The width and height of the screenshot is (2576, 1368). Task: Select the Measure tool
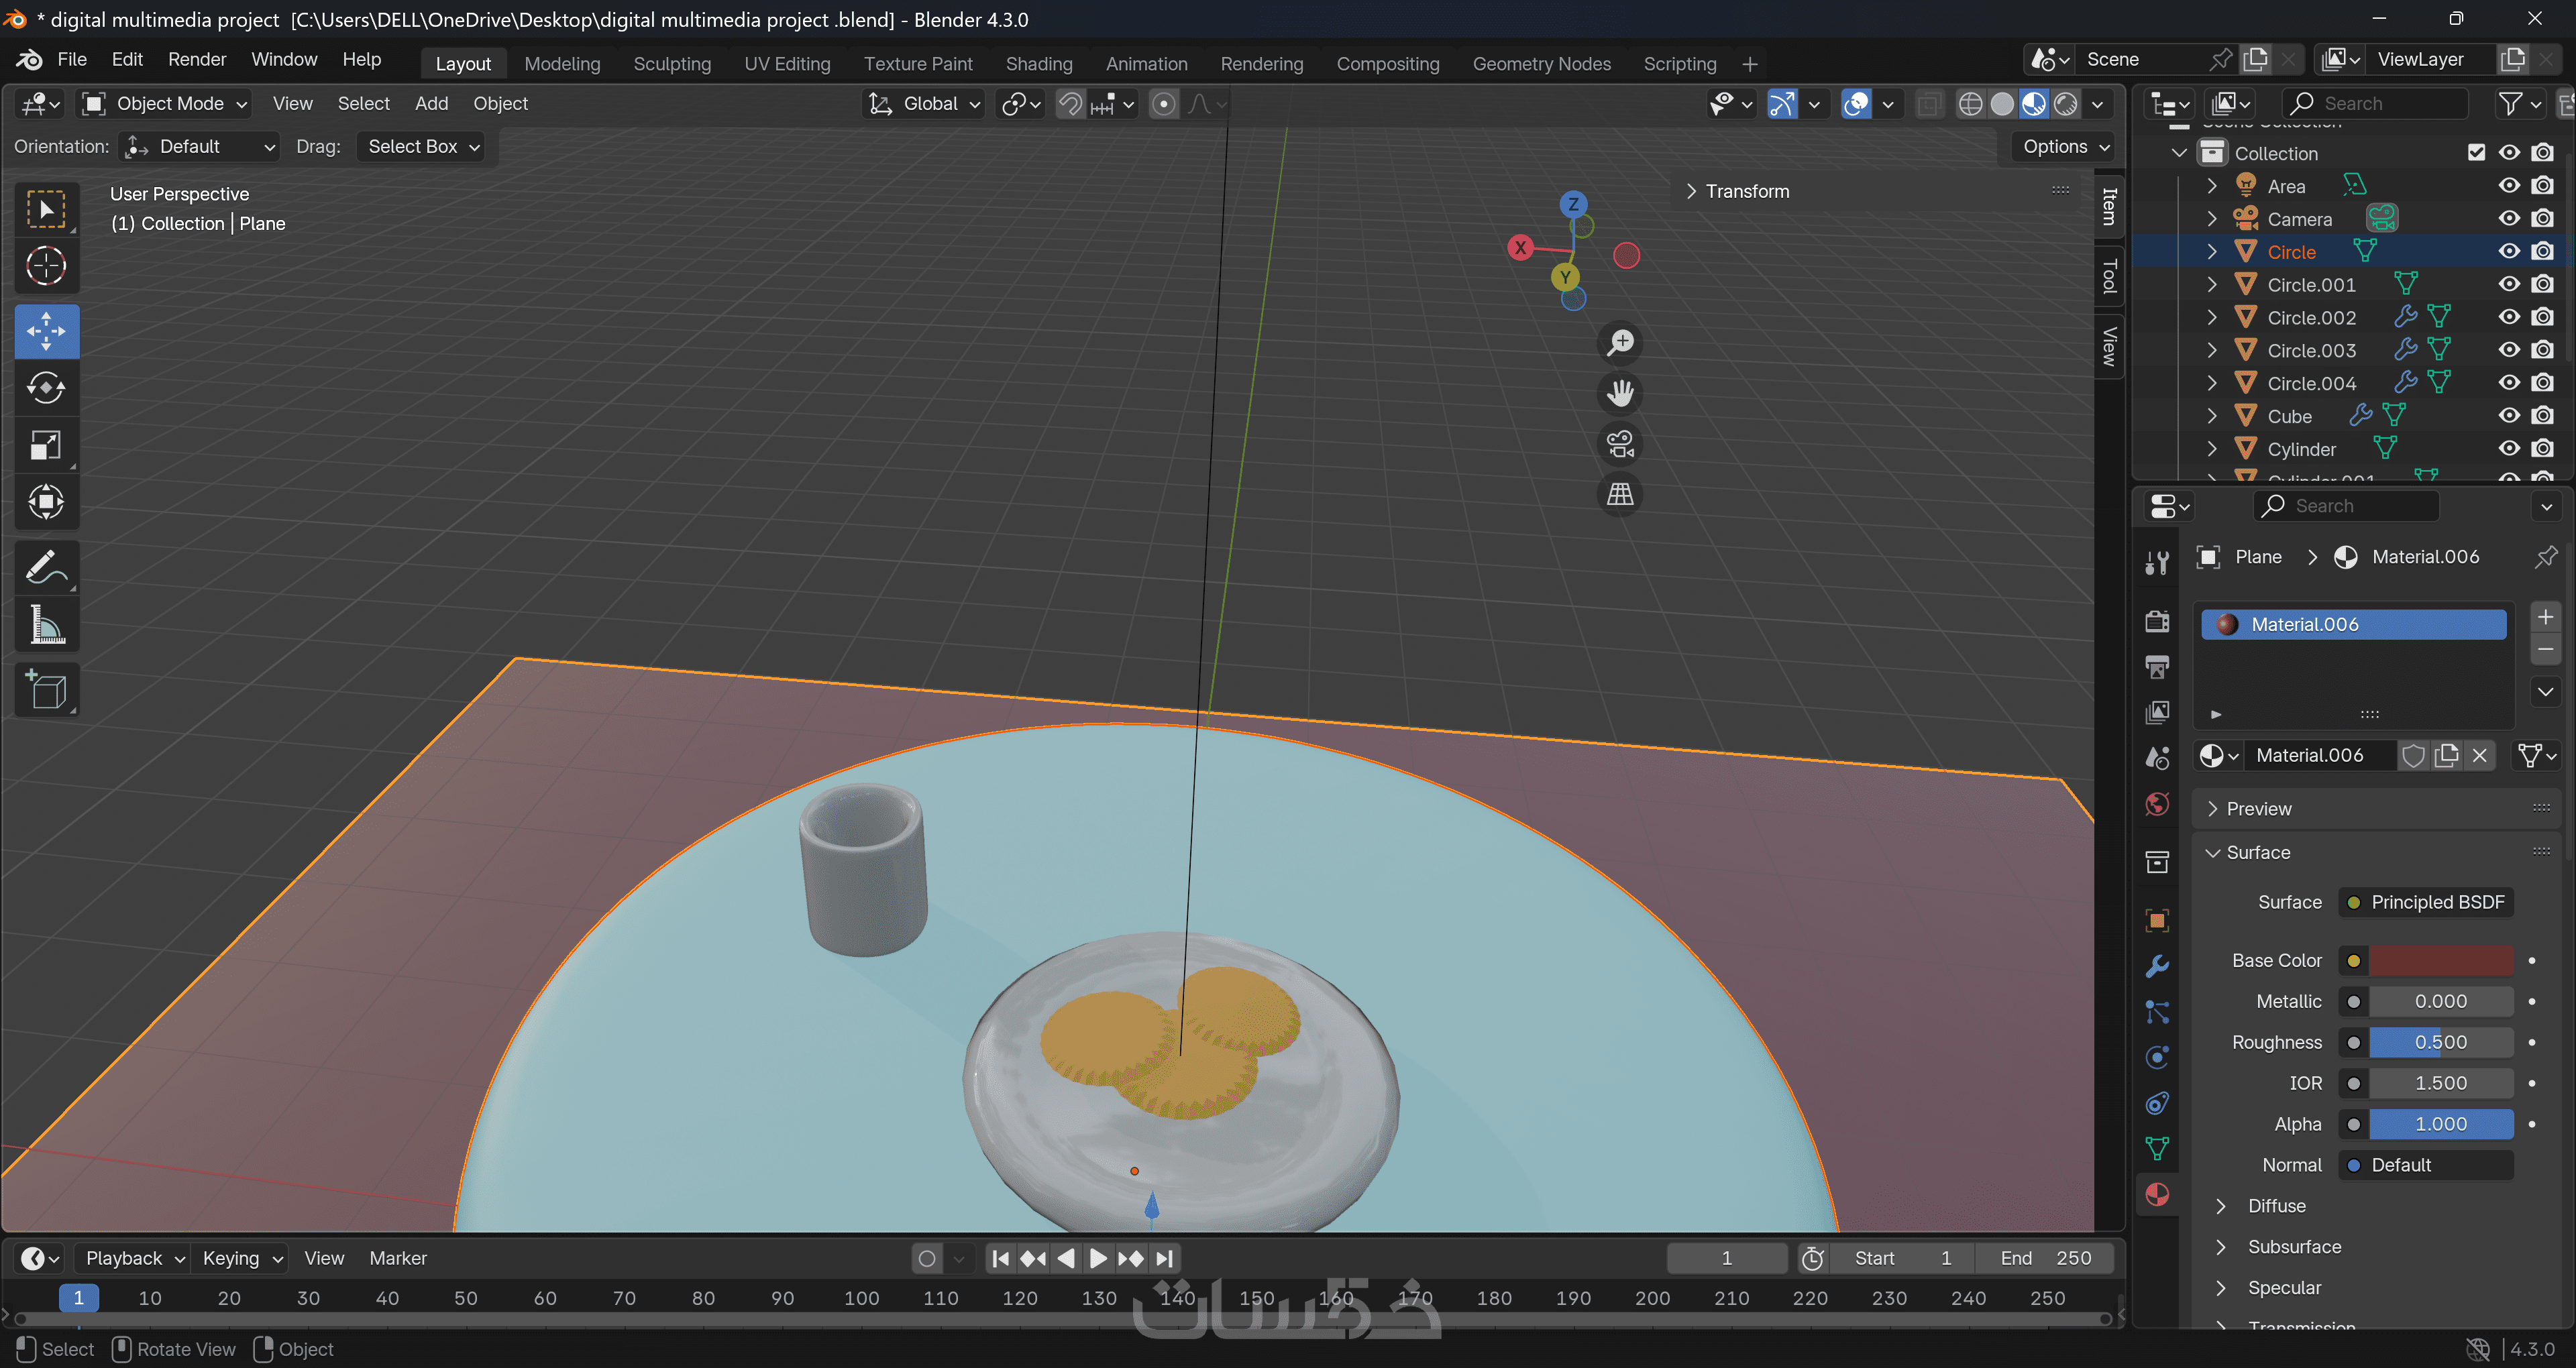click(x=46, y=625)
